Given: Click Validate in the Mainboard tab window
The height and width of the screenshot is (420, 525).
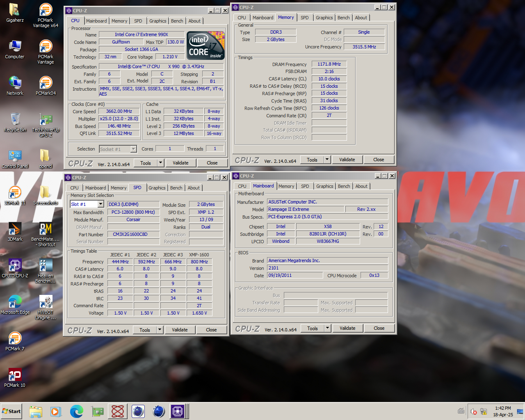Looking at the screenshot, I should [347, 328].
